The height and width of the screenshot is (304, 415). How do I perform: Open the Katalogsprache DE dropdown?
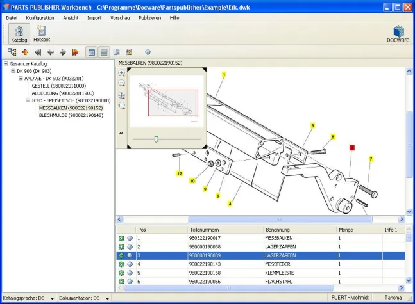pyautogui.click(x=51, y=298)
